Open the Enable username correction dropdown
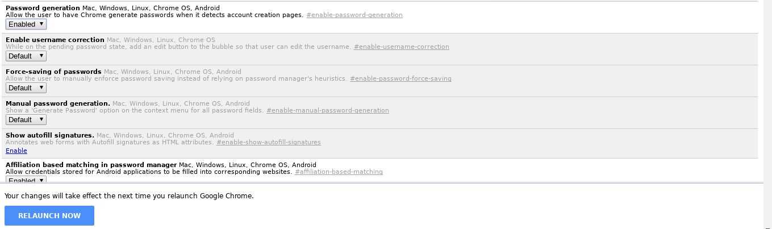 (x=26, y=56)
